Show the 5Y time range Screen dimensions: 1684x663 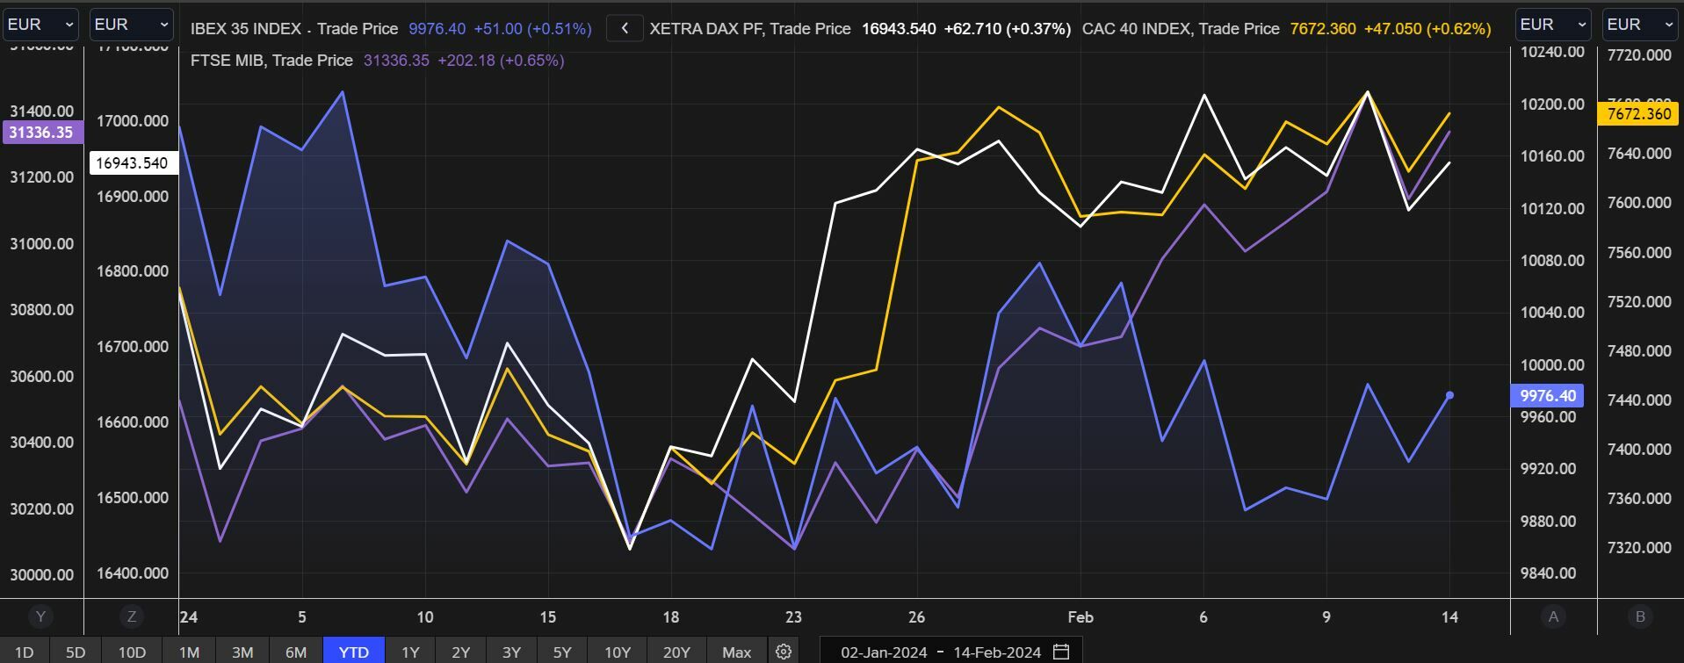(562, 652)
